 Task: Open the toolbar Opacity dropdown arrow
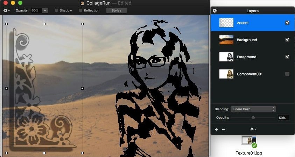tap(45, 10)
